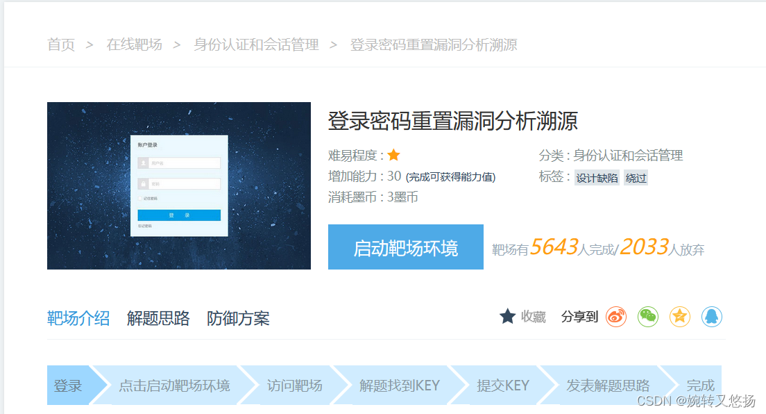Click the 2033 abandoned count
The height and width of the screenshot is (414, 766).
click(x=644, y=247)
